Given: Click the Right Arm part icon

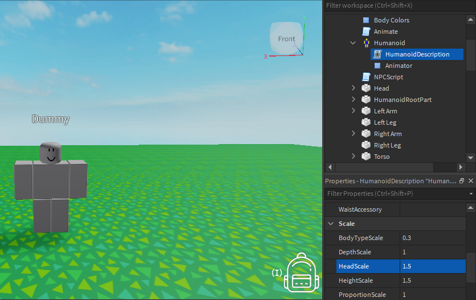Looking at the screenshot, I should coord(366,133).
